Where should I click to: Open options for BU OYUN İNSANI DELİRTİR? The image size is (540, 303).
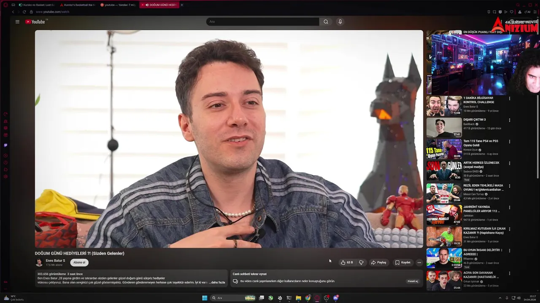pos(509,250)
